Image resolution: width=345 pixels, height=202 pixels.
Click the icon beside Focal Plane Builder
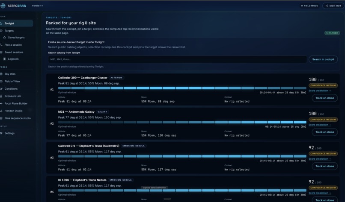coord(1,103)
